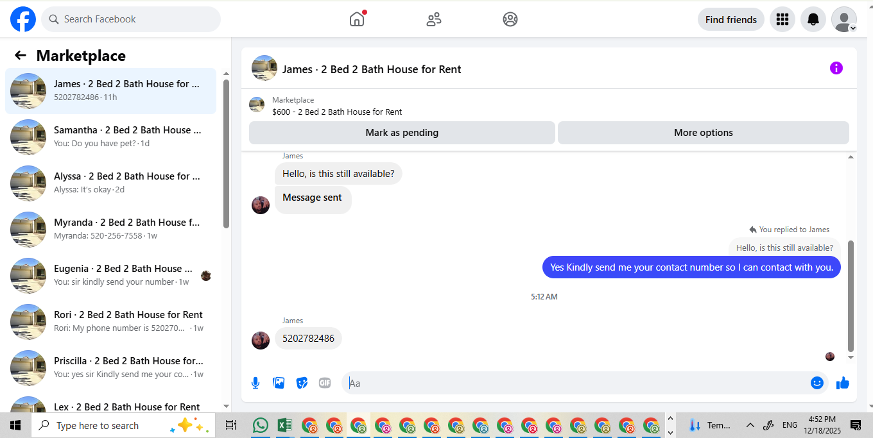The height and width of the screenshot is (438, 873).
Task: Click the conversation list scrollbar
Action: tap(226, 154)
